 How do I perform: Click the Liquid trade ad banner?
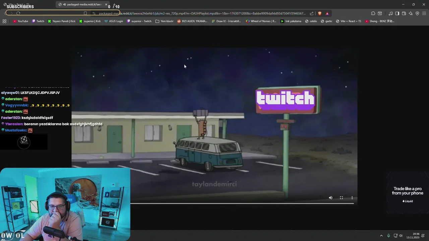[408, 193]
